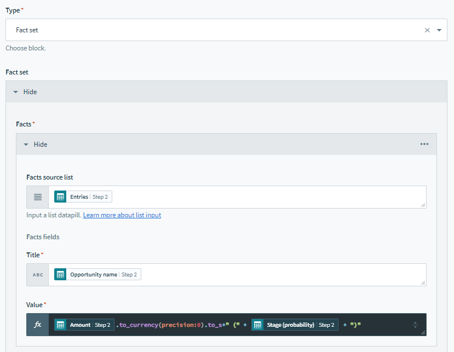Click the resize handle of Facts source list
Screen dimensions: 454x352
pyautogui.click(x=423, y=205)
